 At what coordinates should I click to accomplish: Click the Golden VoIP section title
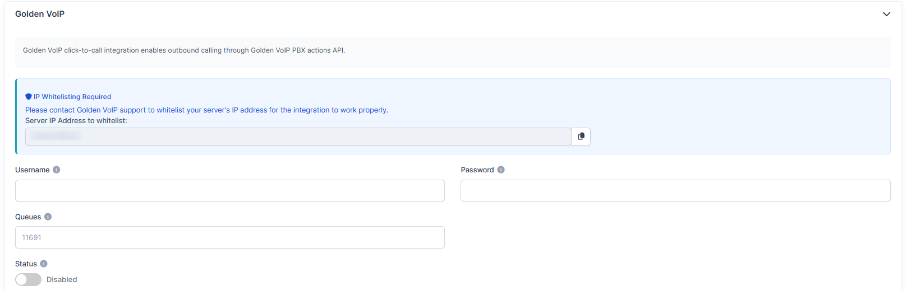(x=40, y=14)
